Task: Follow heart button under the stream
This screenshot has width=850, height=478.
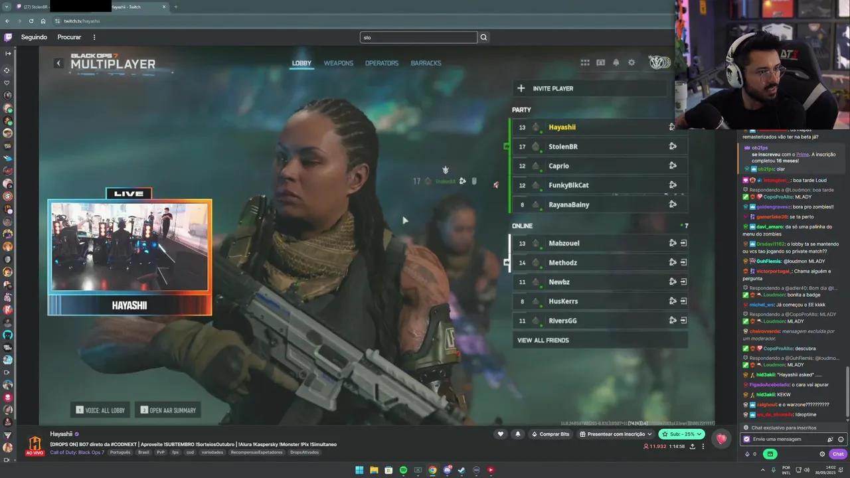Action: coord(501,434)
